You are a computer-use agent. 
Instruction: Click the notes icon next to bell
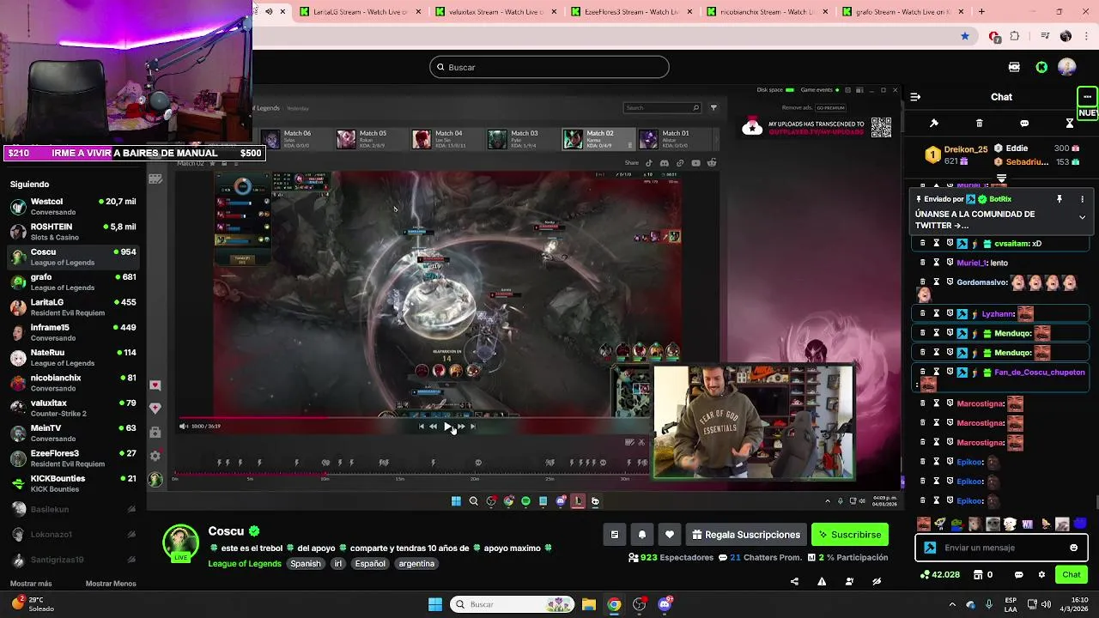tap(615, 535)
